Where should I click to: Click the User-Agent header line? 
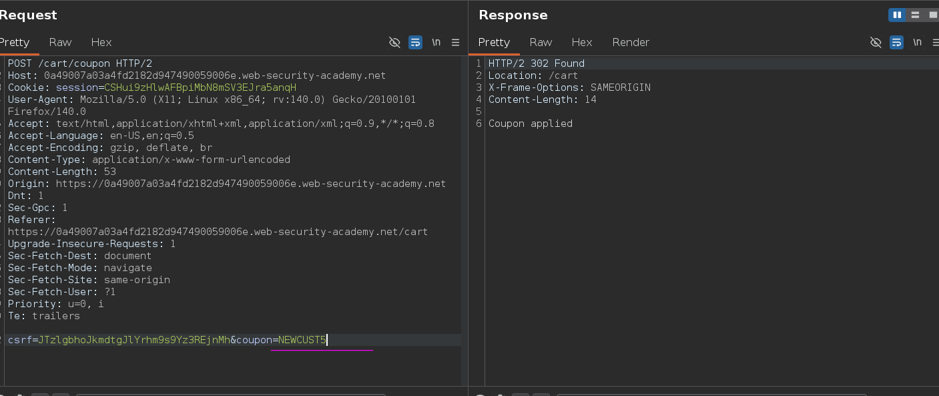212,106
